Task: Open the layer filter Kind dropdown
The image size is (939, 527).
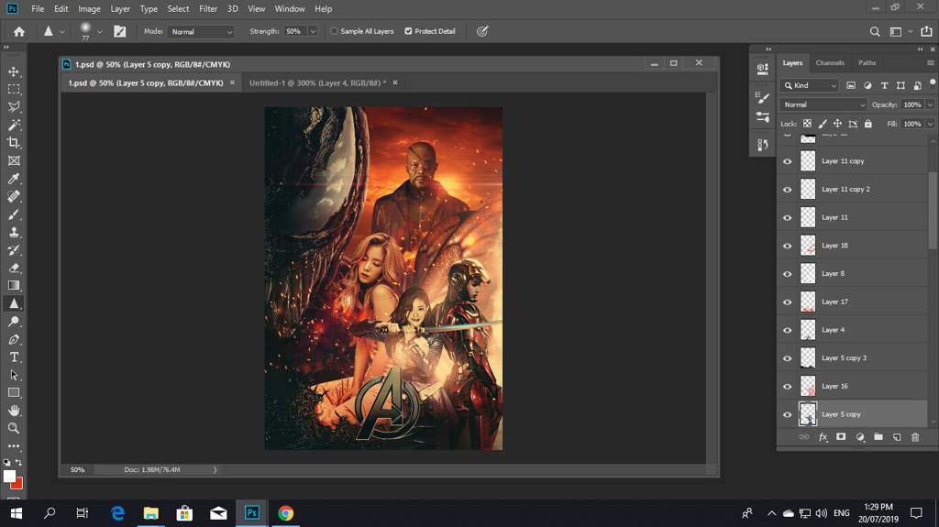Action: pyautogui.click(x=811, y=85)
